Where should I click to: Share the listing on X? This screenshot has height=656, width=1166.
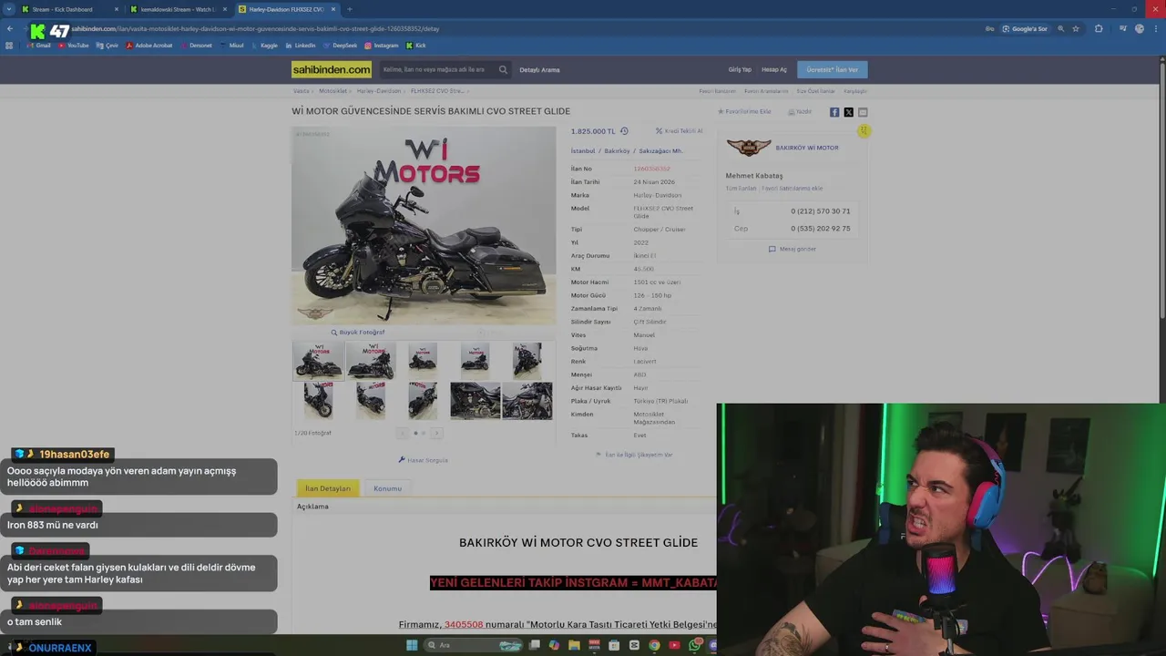[848, 112]
